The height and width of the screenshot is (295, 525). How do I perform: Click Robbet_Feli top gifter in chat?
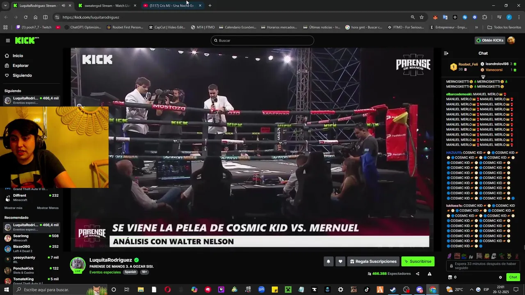[464, 67]
